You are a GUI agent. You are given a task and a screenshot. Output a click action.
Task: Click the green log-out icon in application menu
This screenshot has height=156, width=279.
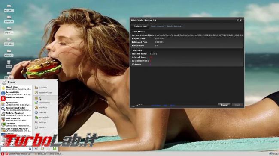[55, 149]
